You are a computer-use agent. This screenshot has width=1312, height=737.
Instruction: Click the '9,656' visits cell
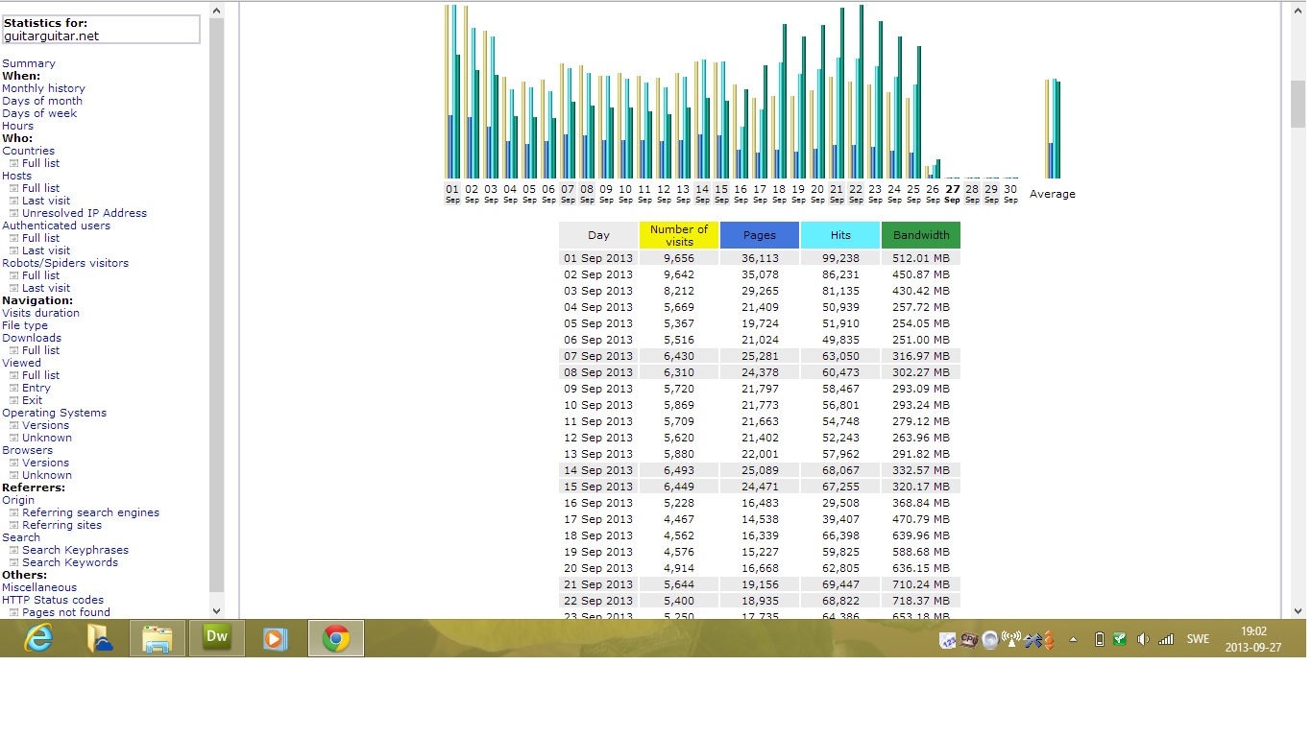[679, 258]
